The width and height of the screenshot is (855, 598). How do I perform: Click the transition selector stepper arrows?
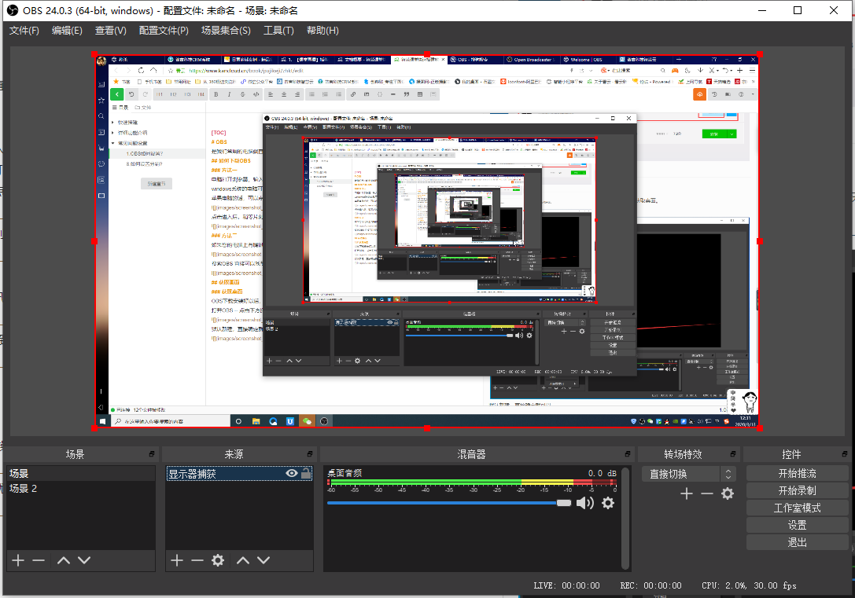tap(728, 474)
